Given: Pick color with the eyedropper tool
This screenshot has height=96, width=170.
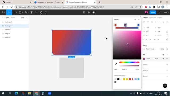Looking at the screenshot, I should point(116,64).
